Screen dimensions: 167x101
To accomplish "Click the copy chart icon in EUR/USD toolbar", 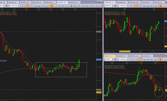I will pos(75,6).
